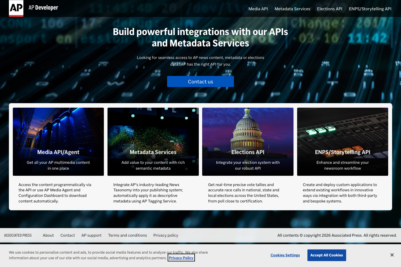The height and width of the screenshot is (267, 401).
Task: Click the Contact us button
Action: (200, 81)
